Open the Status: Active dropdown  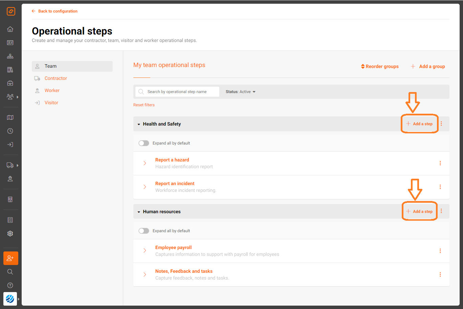241,92
